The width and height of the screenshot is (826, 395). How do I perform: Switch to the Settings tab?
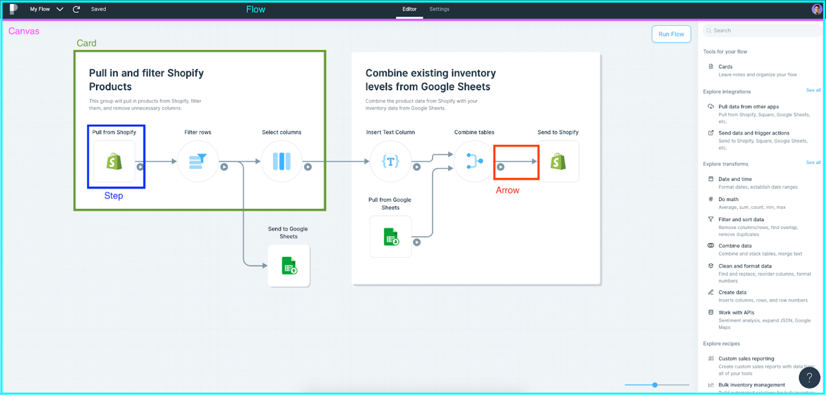(439, 9)
